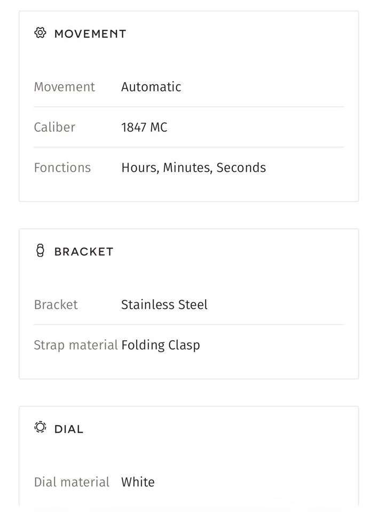Screen dimensions: 378x512
Task: Select the BRACKET section heading
Action: tap(84, 251)
